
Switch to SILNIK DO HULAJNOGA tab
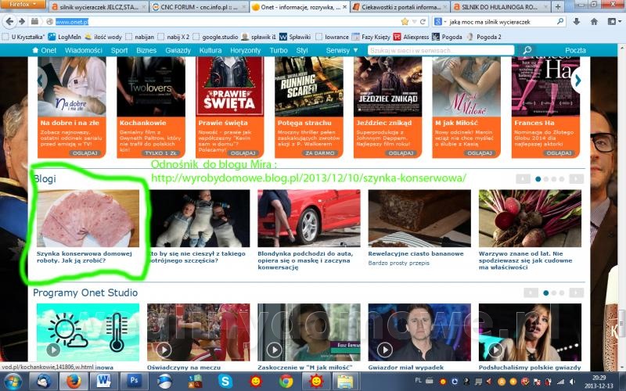501,7
